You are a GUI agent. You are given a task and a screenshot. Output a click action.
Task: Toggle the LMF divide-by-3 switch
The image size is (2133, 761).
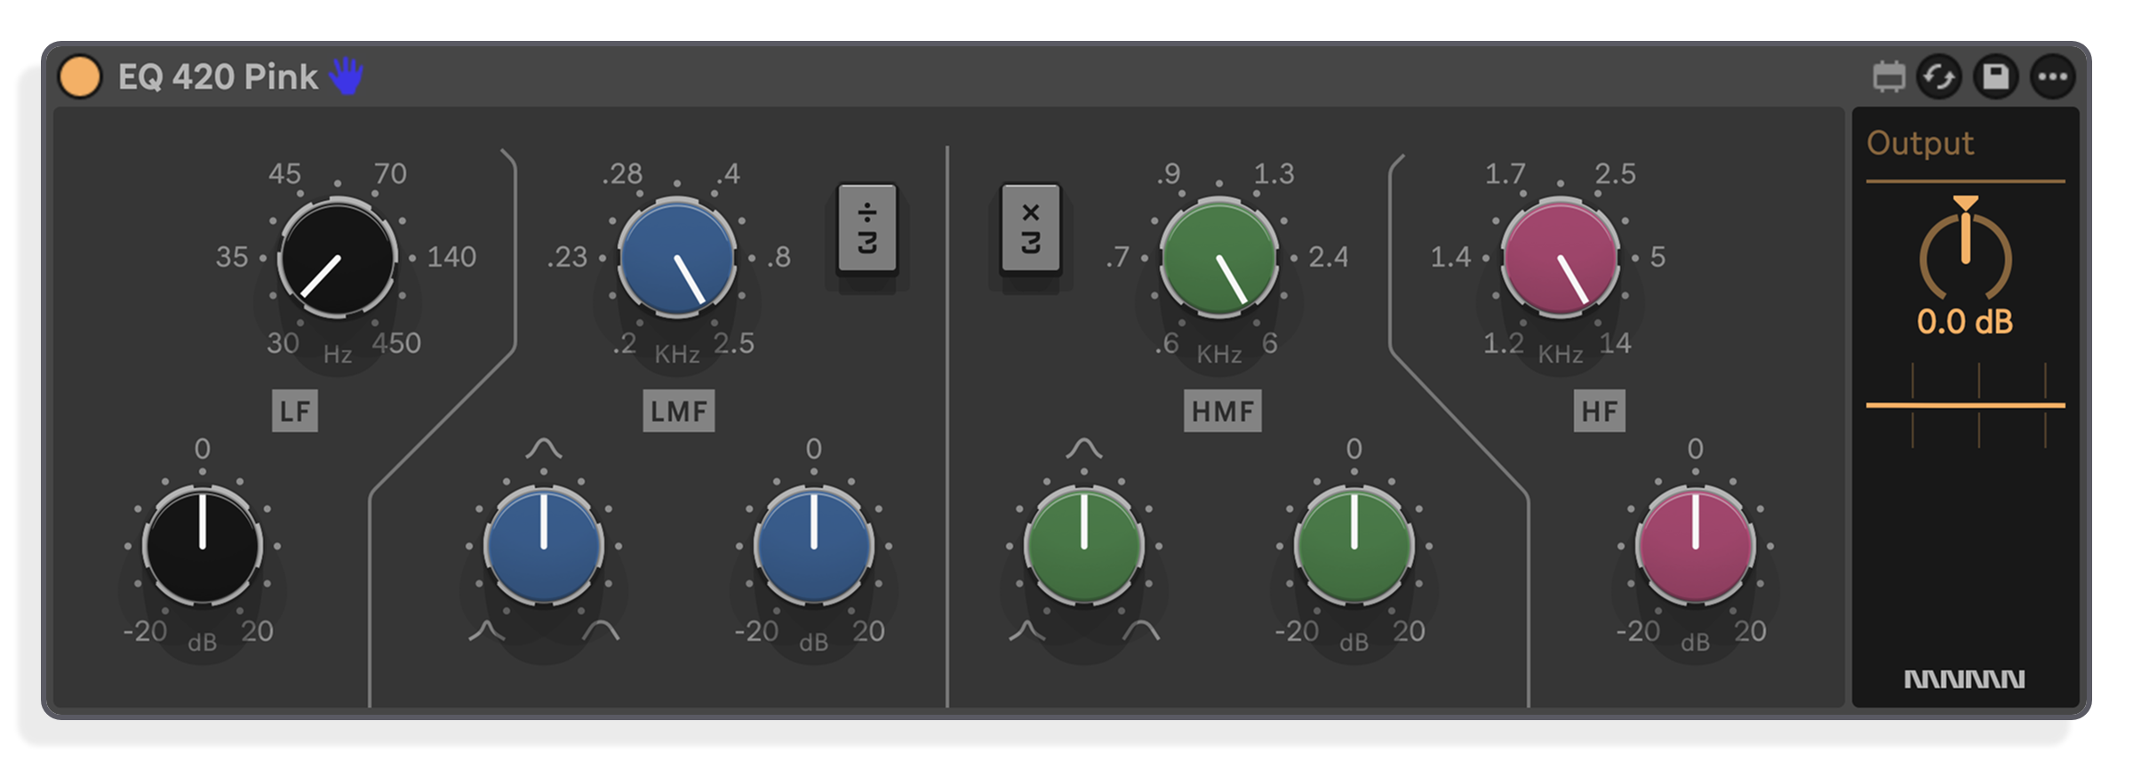coord(867,228)
